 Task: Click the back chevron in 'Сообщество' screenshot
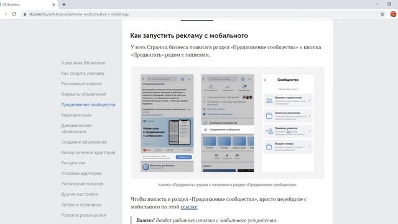(265, 80)
